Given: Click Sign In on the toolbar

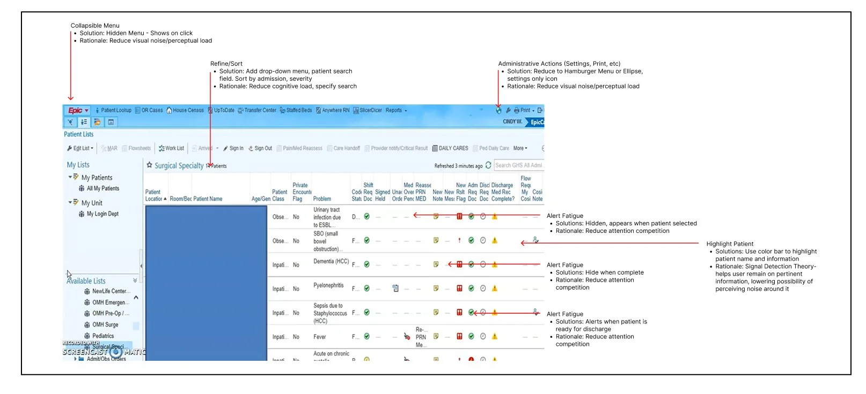Looking at the screenshot, I should (233, 148).
